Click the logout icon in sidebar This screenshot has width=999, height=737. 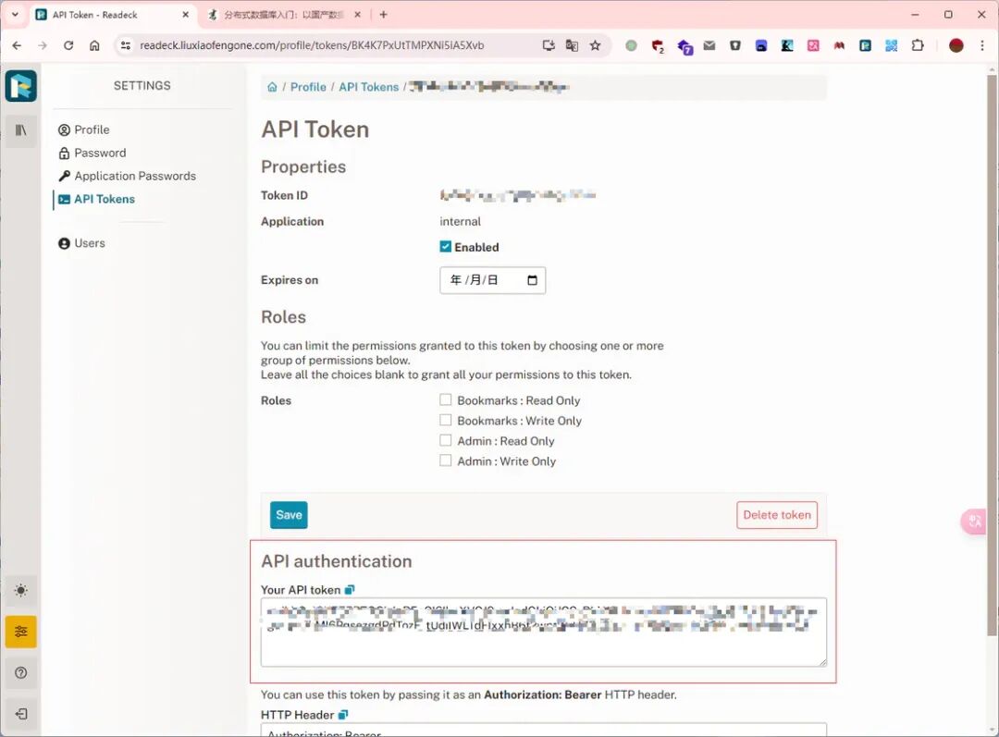point(21,714)
